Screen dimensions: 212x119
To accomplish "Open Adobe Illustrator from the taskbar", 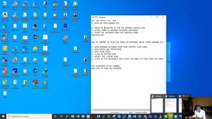I will 93,116.
